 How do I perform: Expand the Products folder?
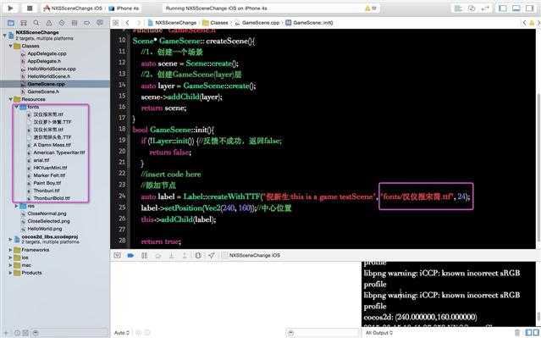[10, 273]
